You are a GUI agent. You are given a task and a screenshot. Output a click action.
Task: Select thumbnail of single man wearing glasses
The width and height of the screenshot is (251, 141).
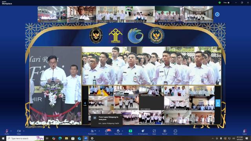pos(82,14)
